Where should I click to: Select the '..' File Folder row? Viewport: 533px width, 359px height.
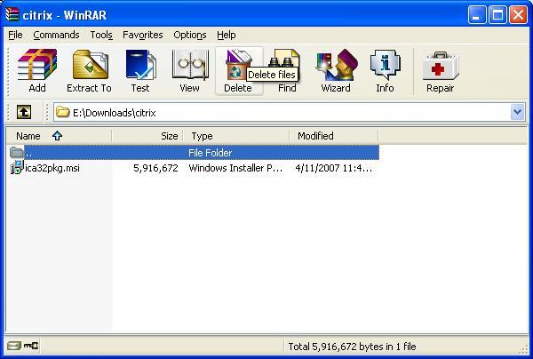click(x=194, y=153)
